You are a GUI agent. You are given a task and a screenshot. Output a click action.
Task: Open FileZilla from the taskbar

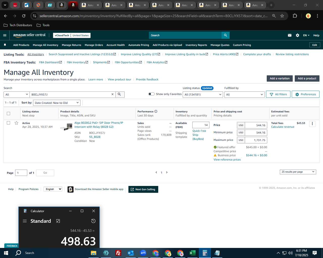click(x=118, y=253)
